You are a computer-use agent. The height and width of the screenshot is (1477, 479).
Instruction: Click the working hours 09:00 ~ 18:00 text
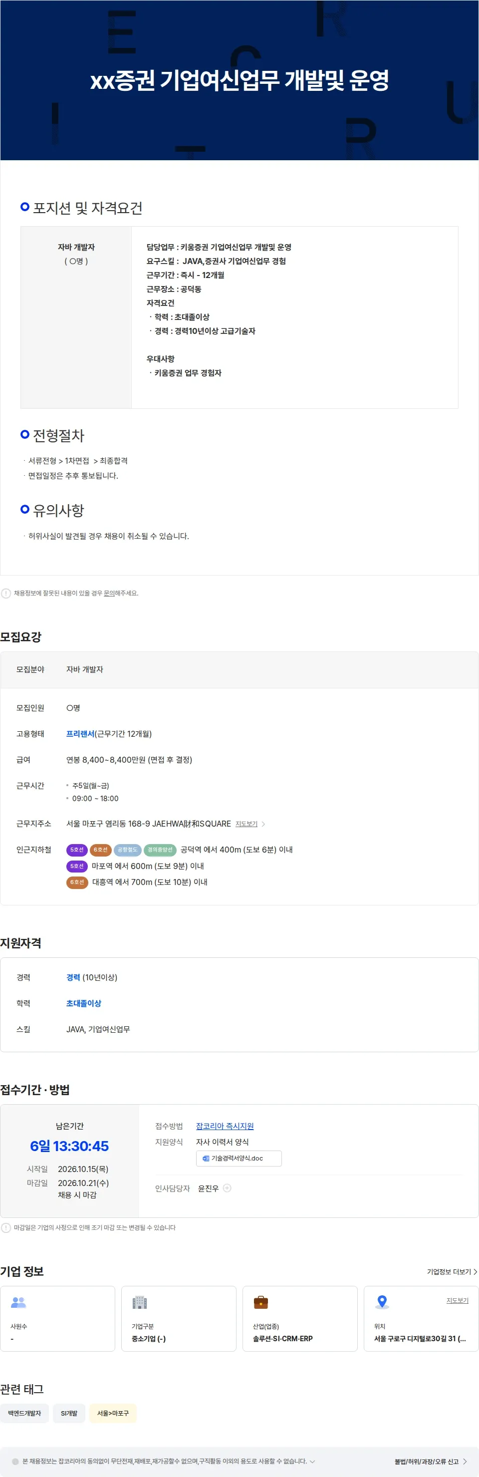(x=95, y=799)
